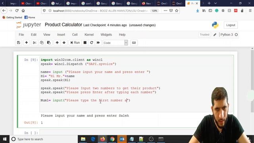The width and height of the screenshot is (254, 143).
Task: Bookmark this page with star icon
Action: [x=177, y=11]
